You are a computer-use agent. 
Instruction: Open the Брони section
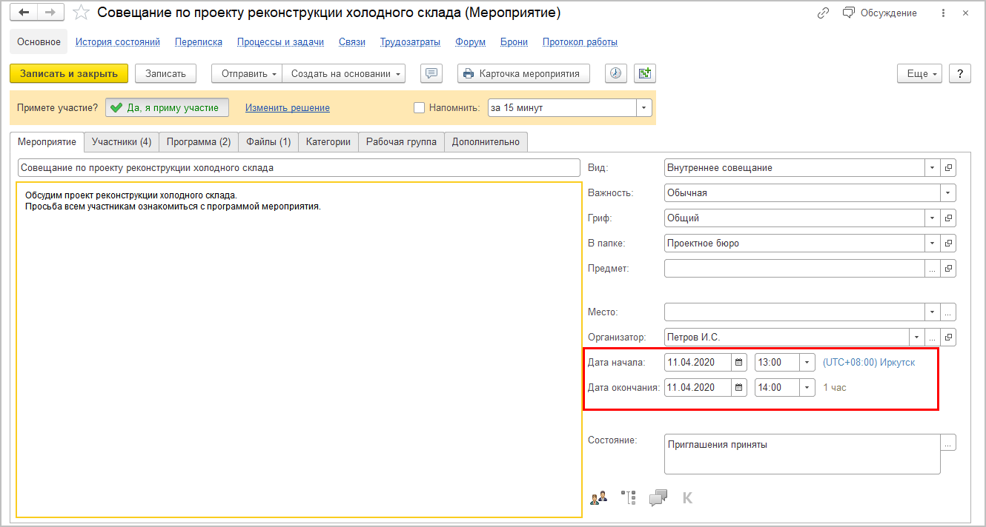pos(514,42)
